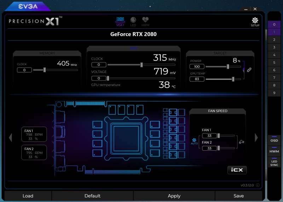
Task: Minimize the Precision X1 window
Action: 246,9
